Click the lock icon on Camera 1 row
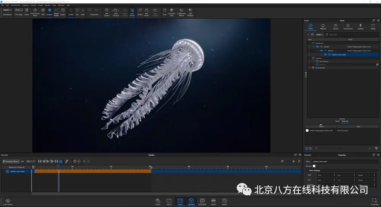This screenshot has width=381, height=207. point(377,64)
